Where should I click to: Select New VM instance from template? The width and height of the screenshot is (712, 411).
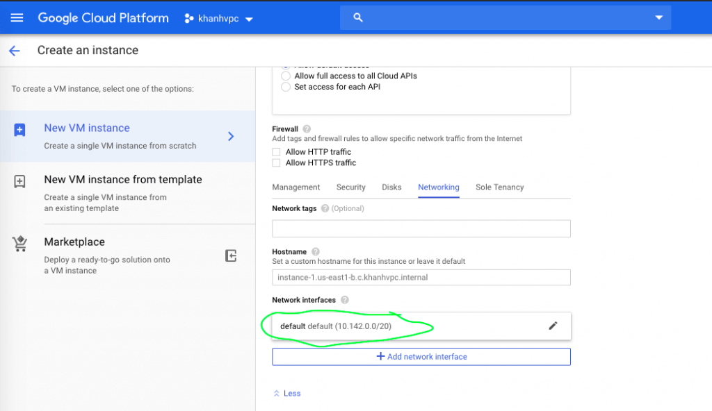point(122,179)
